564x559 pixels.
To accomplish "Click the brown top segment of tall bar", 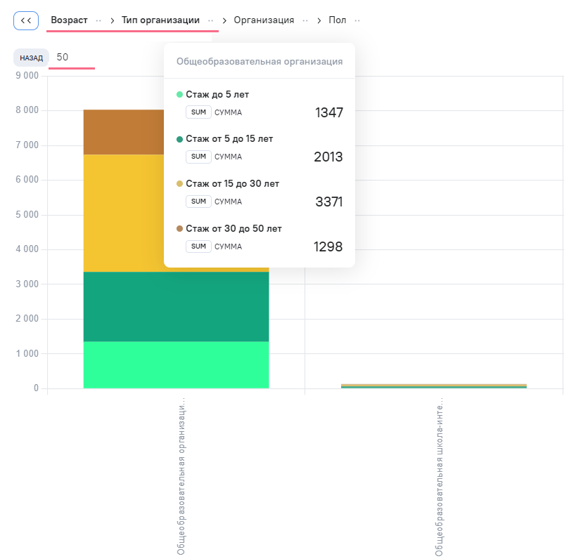I will pos(123,132).
